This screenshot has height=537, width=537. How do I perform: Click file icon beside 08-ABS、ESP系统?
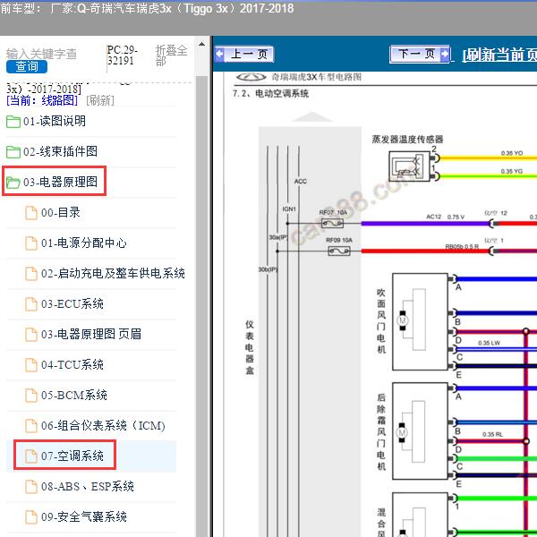pyautogui.click(x=31, y=487)
